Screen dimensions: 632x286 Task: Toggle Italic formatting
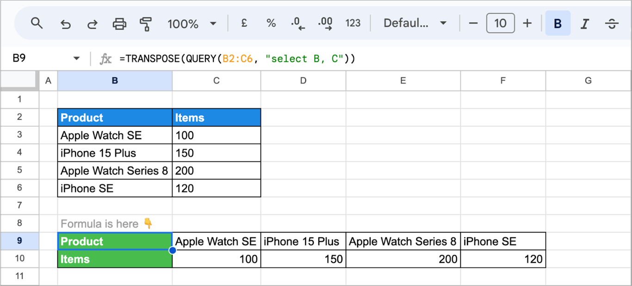(585, 24)
